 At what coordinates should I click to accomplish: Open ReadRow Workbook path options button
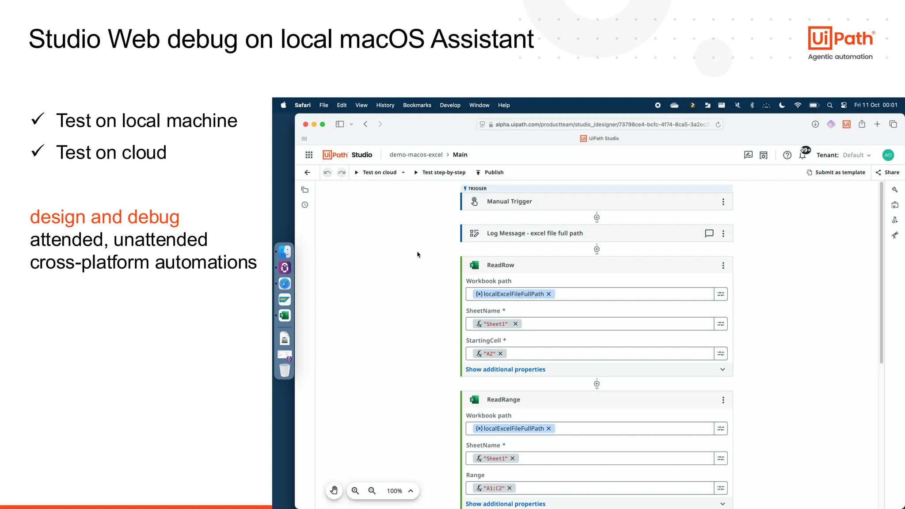point(721,294)
